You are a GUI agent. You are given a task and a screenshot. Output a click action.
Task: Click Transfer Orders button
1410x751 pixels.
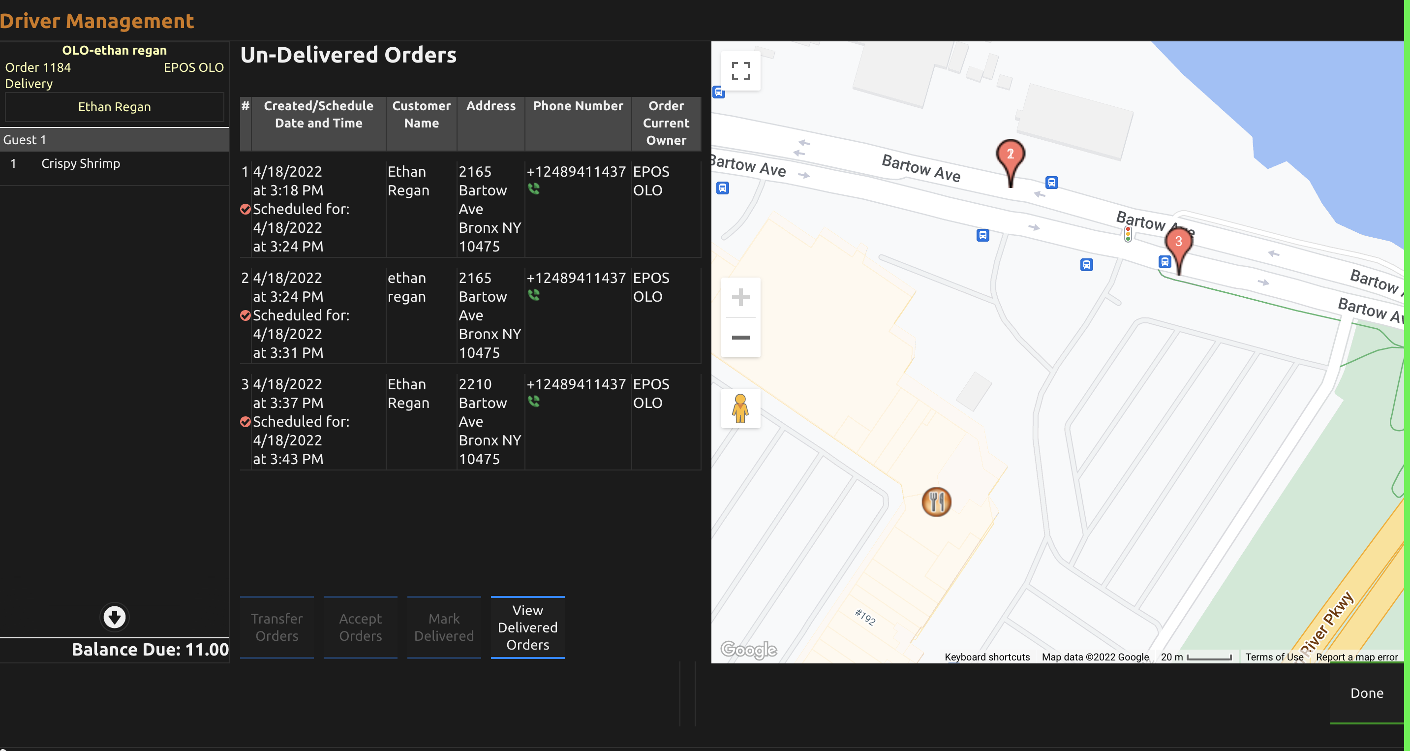click(x=277, y=627)
